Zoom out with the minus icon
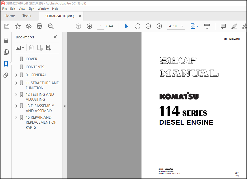Screen dimensions: 247x179 (148, 26)
